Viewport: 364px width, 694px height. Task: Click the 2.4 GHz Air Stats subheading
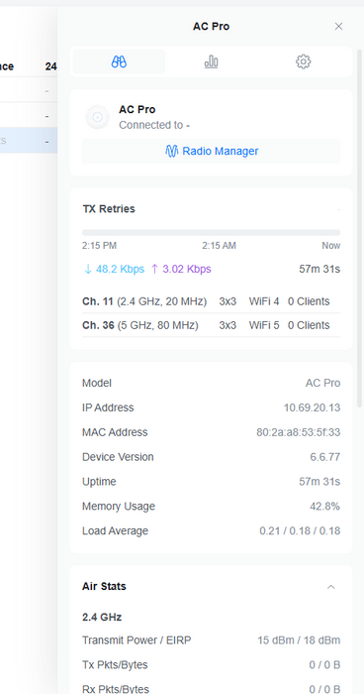point(102,617)
